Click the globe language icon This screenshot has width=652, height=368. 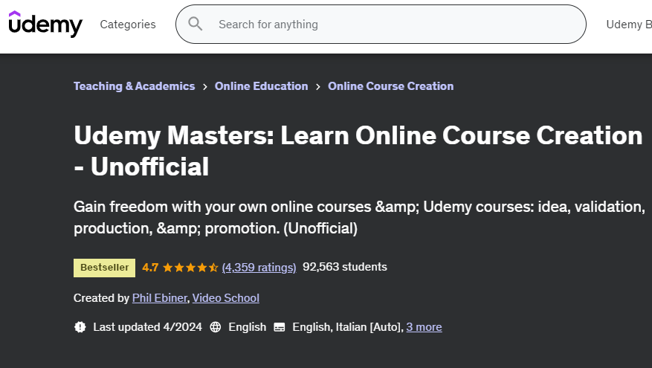[x=216, y=327]
